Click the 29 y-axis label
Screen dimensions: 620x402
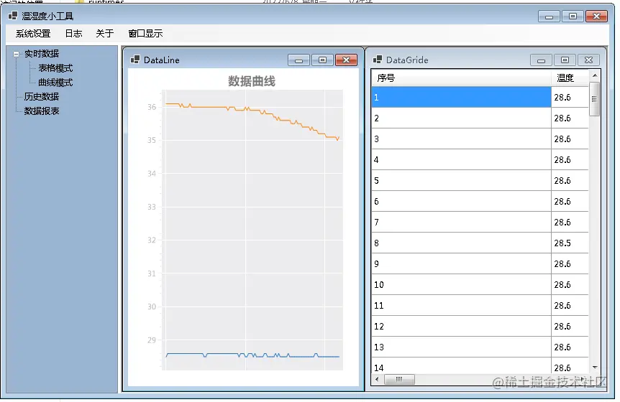pyautogui.click(x=152, y=340)
